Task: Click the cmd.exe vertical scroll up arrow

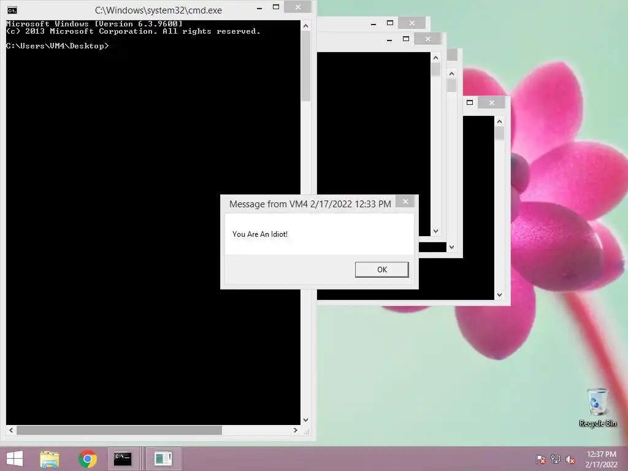Action: [x=305, y=26]
